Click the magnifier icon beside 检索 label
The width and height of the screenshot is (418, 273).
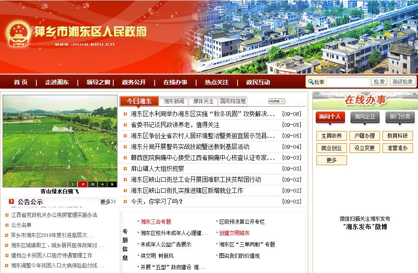click(311, 82)
